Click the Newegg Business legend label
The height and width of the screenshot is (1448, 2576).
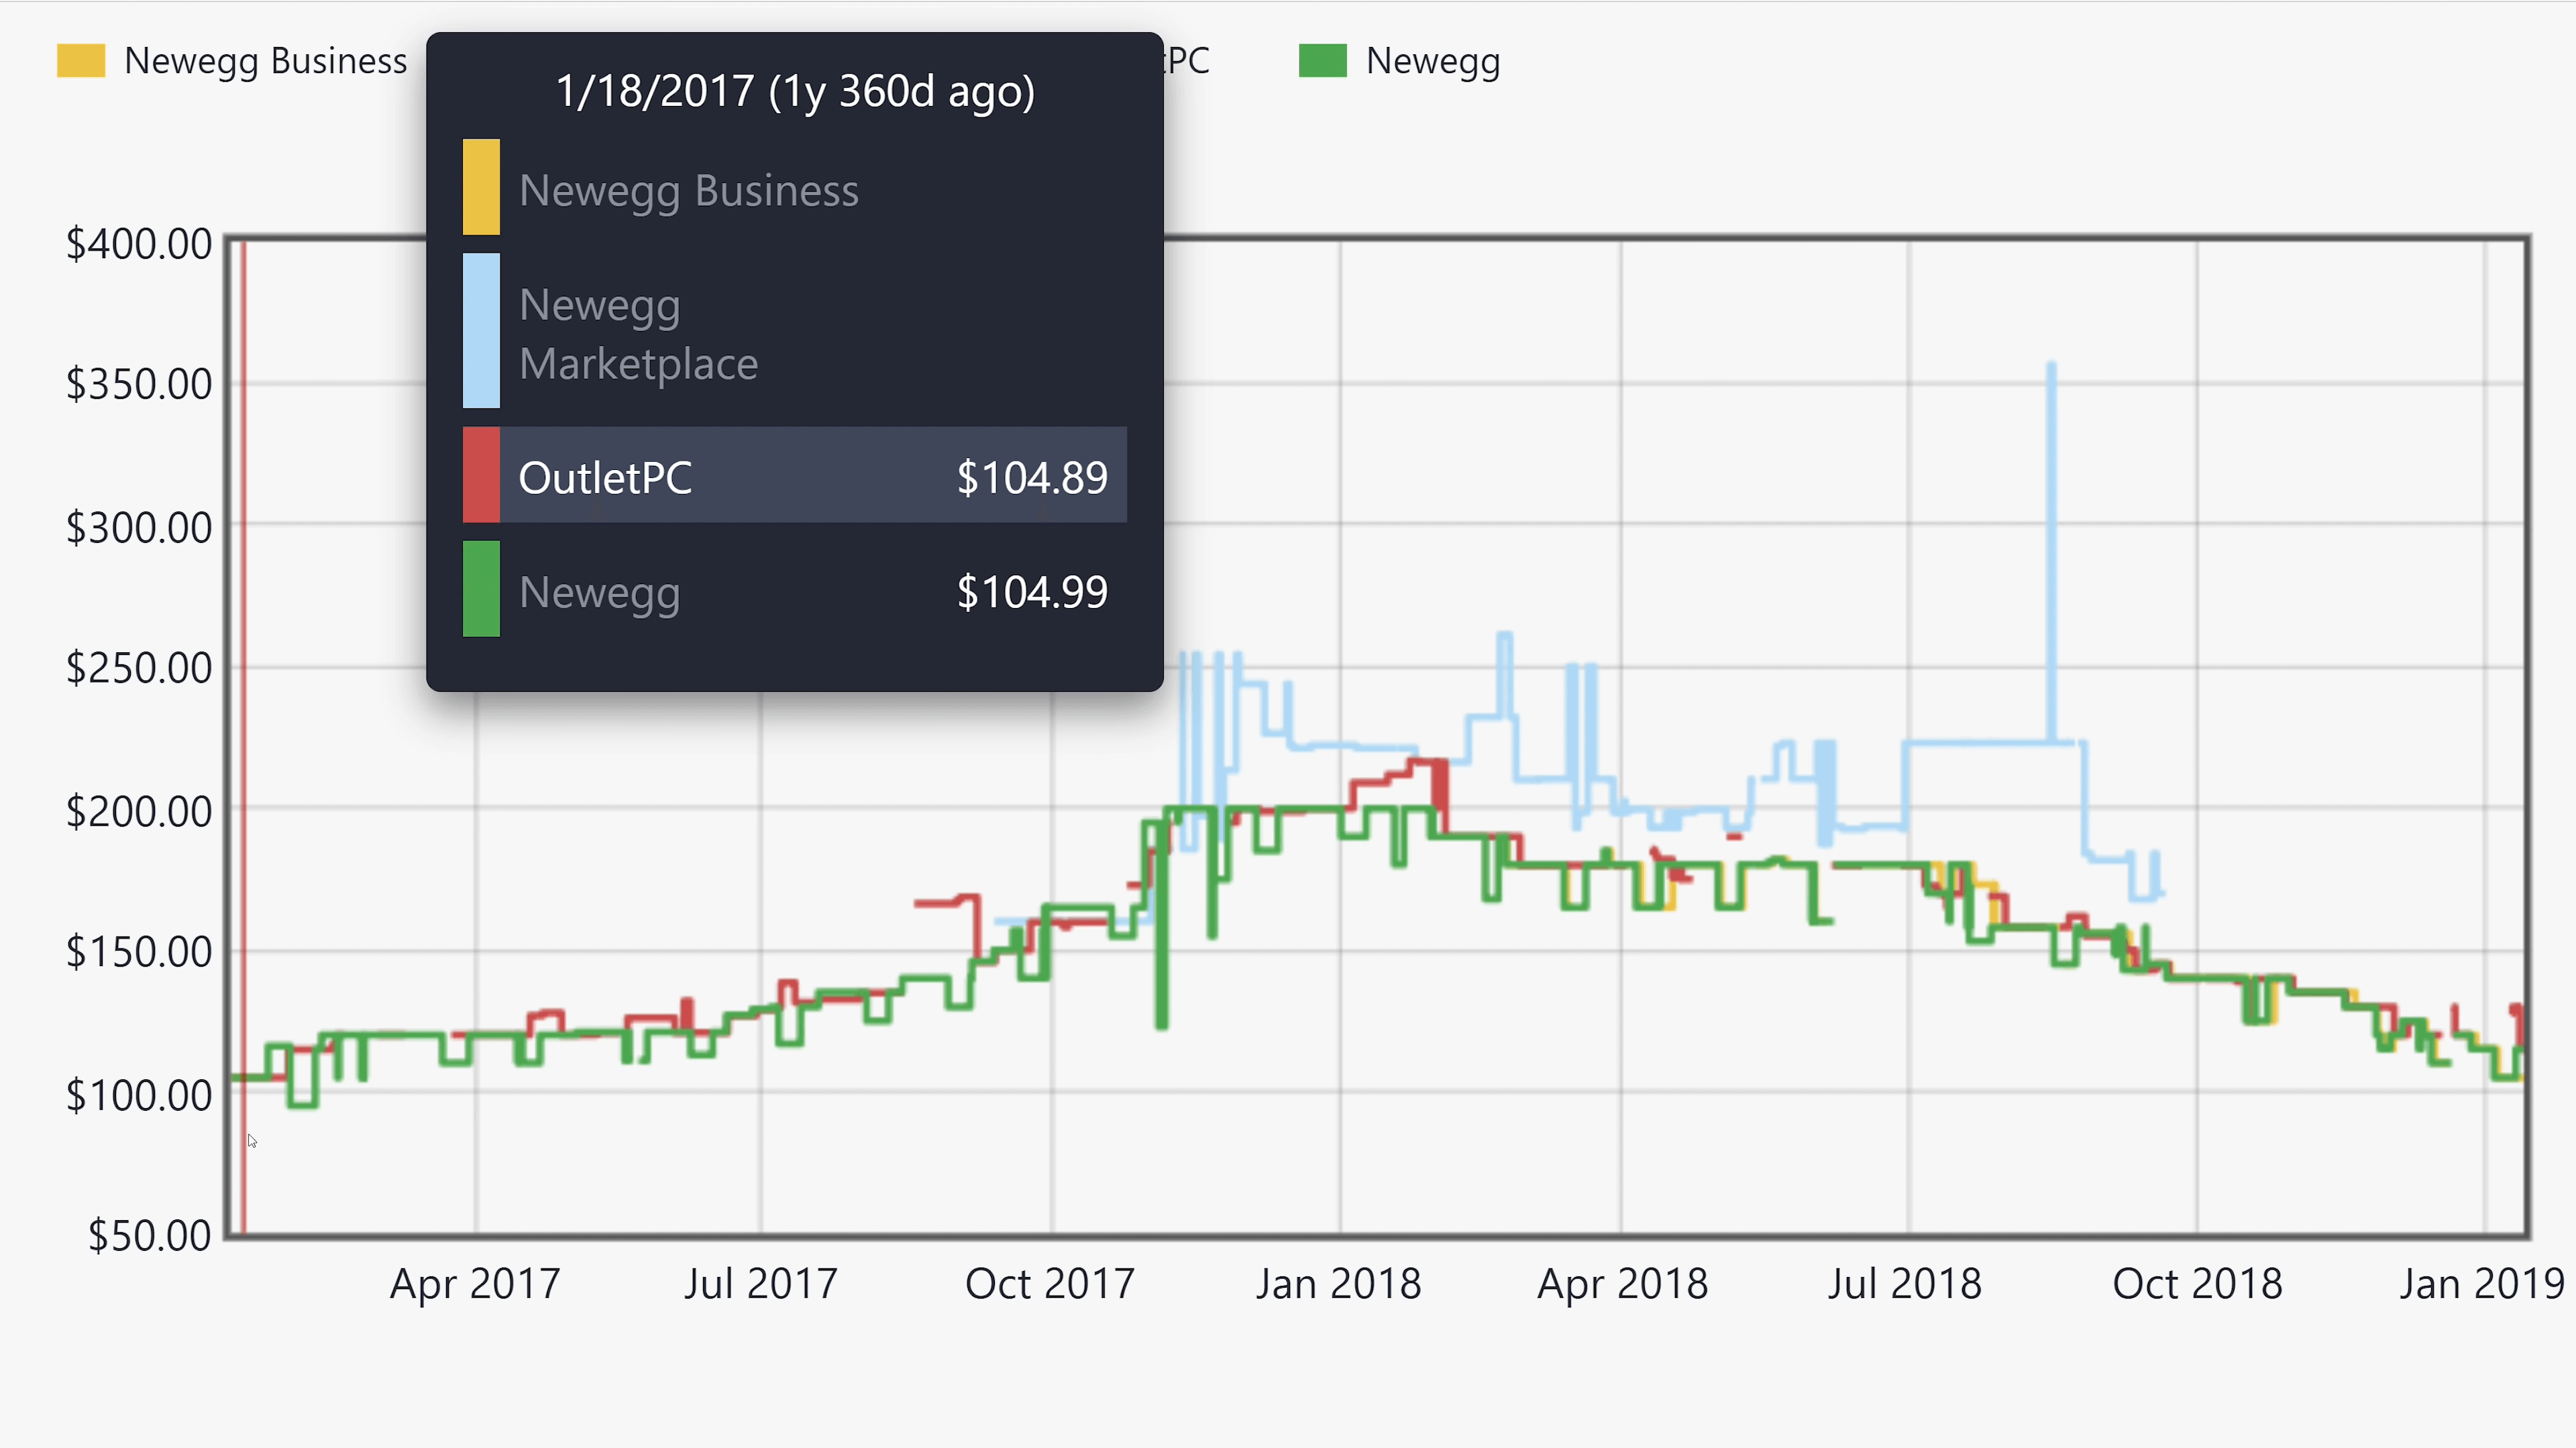266,62
